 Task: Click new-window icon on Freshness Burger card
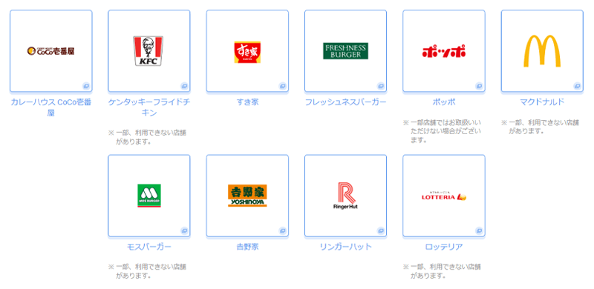click(381, 86)
